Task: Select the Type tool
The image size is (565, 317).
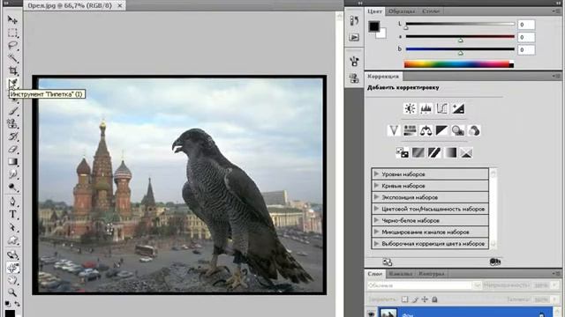Action: (x=12, y=214)
